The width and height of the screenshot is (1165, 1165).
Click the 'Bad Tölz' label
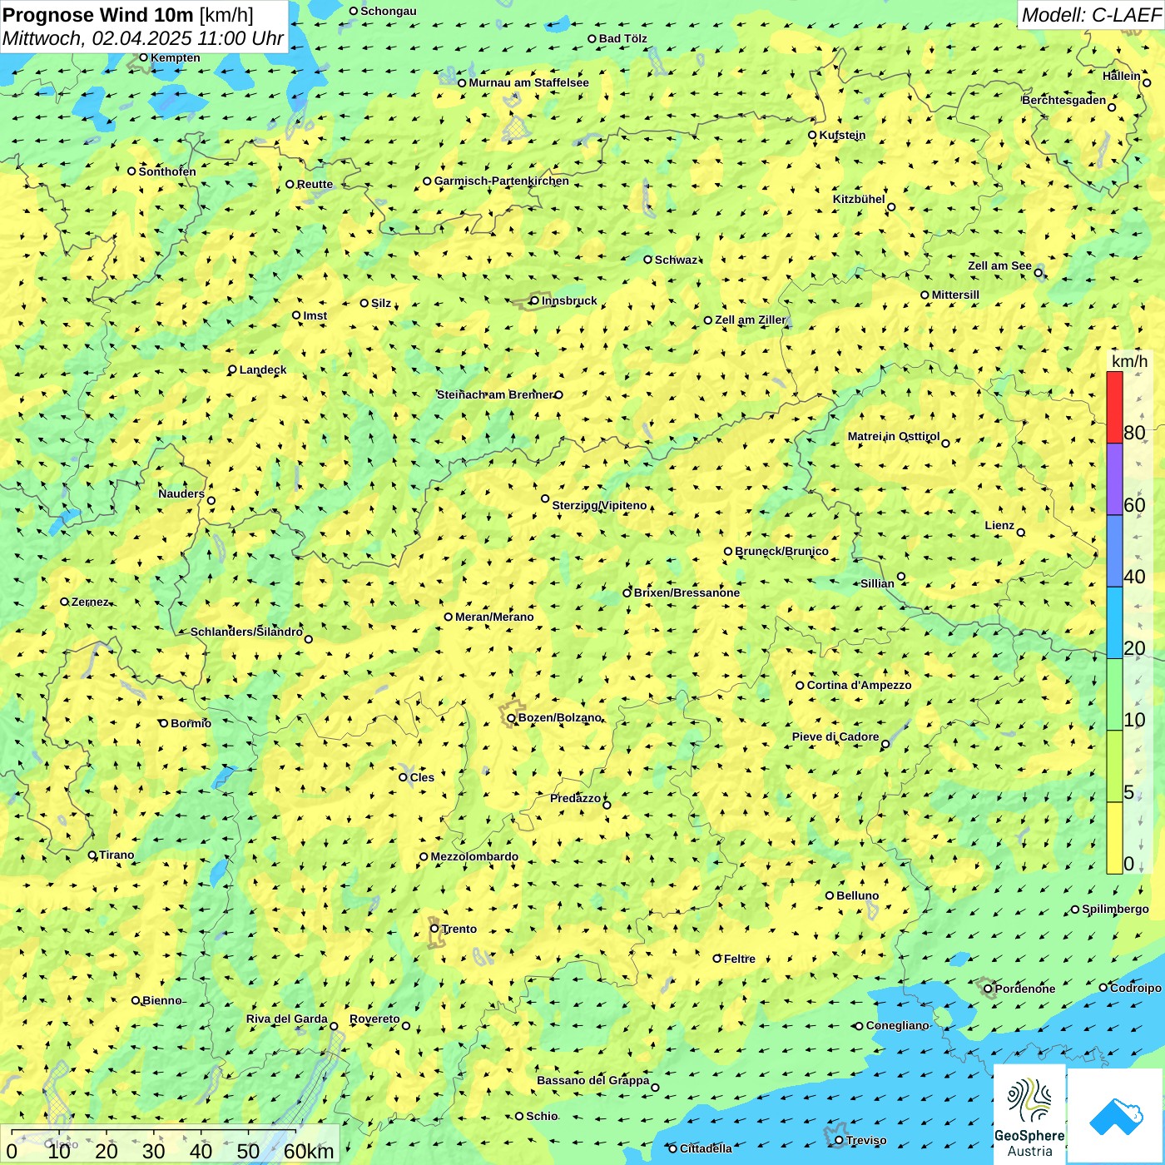623,38
